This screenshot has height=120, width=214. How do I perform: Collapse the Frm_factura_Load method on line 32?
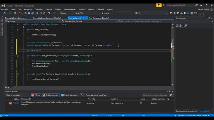point(18,74)
